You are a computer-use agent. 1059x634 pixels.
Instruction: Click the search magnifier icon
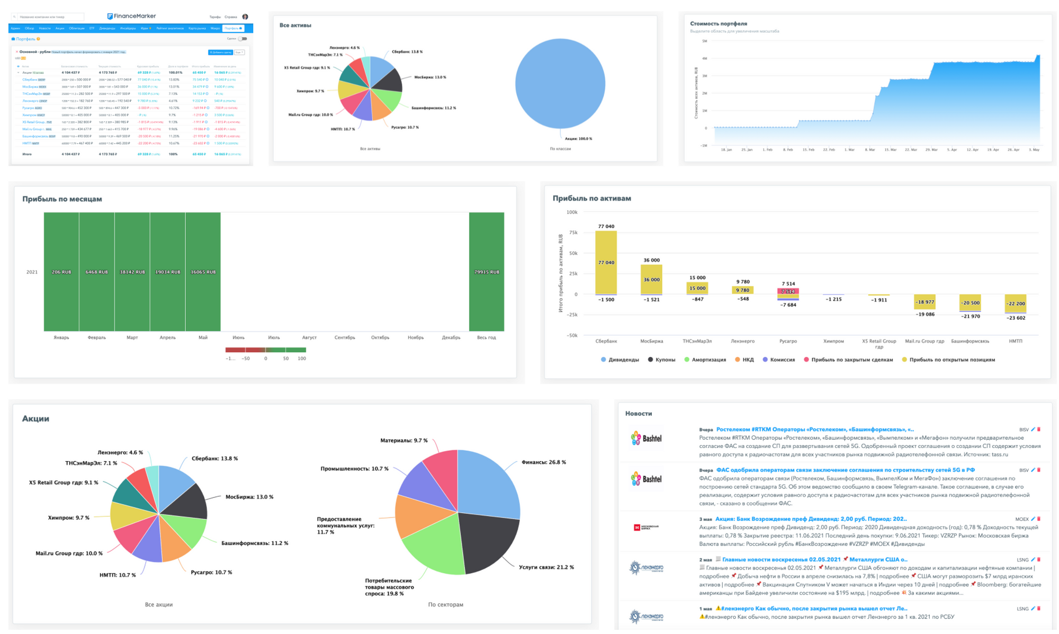pyautogui.click(x=14, y=17)
